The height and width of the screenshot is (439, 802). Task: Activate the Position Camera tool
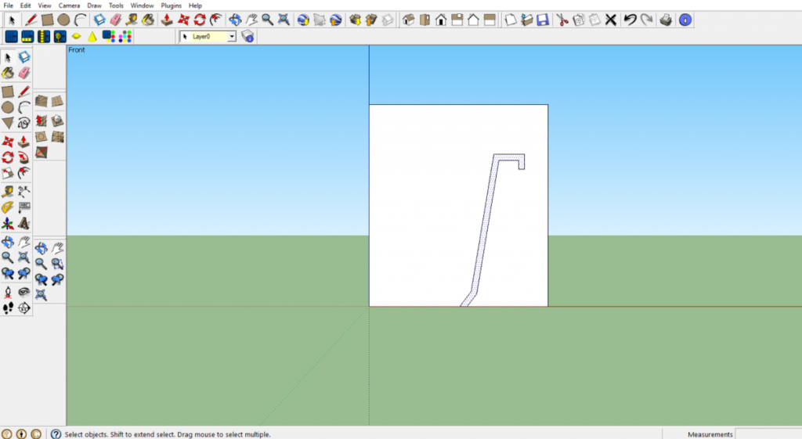8,293
